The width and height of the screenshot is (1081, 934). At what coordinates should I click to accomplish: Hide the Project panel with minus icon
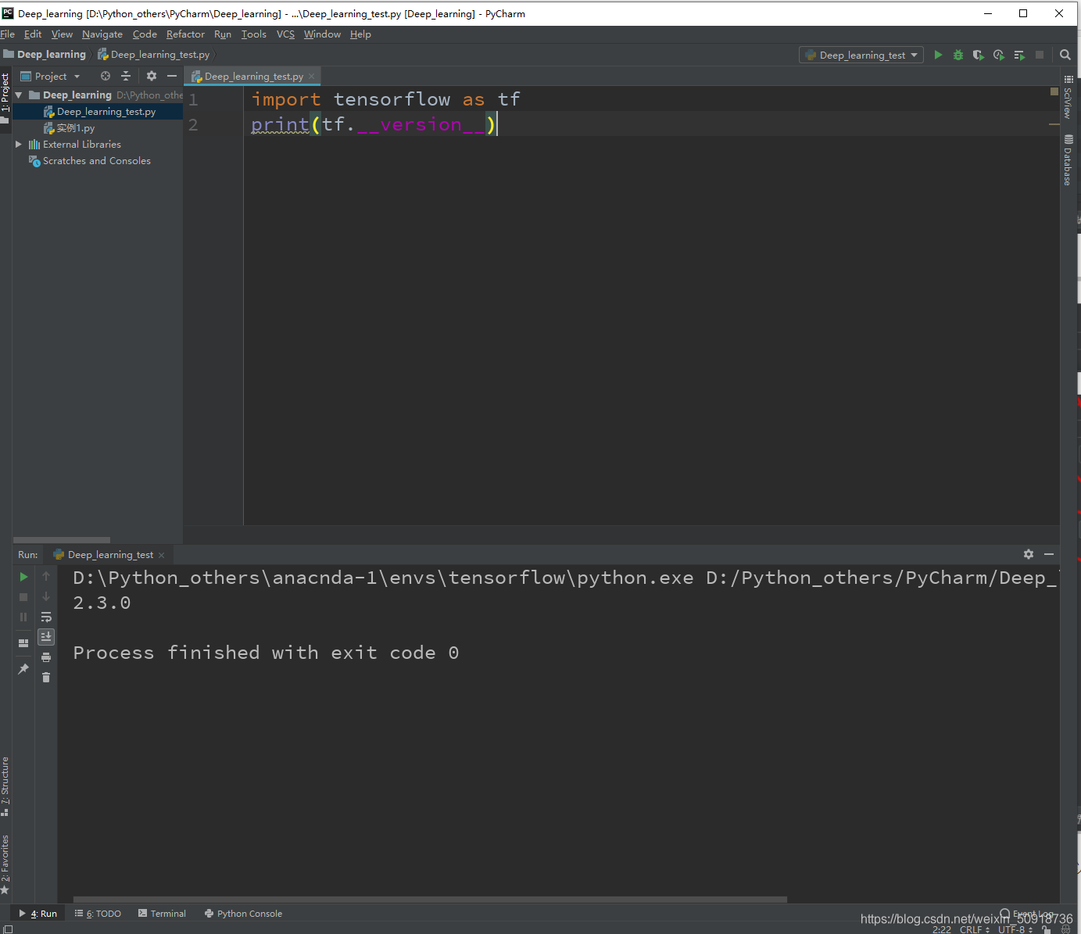coord(172,76)
